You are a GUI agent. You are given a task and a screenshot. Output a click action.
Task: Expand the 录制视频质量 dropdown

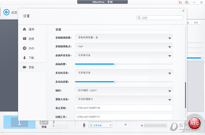coord(124,38)
